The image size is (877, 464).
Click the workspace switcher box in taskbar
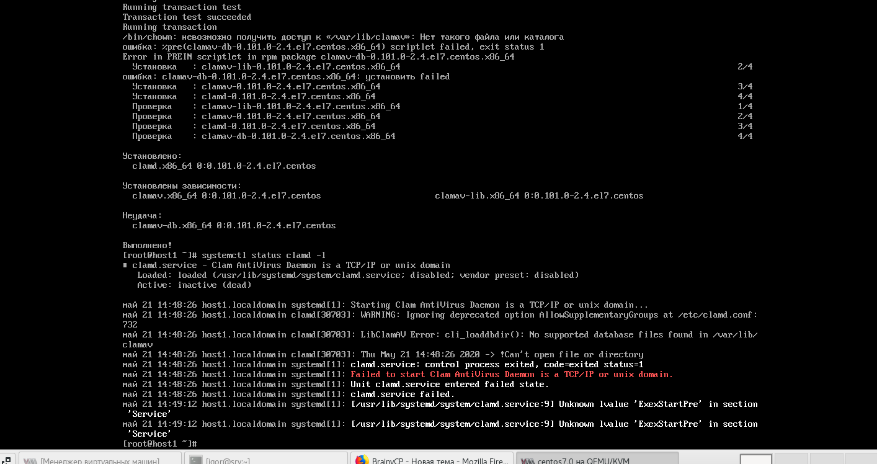pos(756,460)
